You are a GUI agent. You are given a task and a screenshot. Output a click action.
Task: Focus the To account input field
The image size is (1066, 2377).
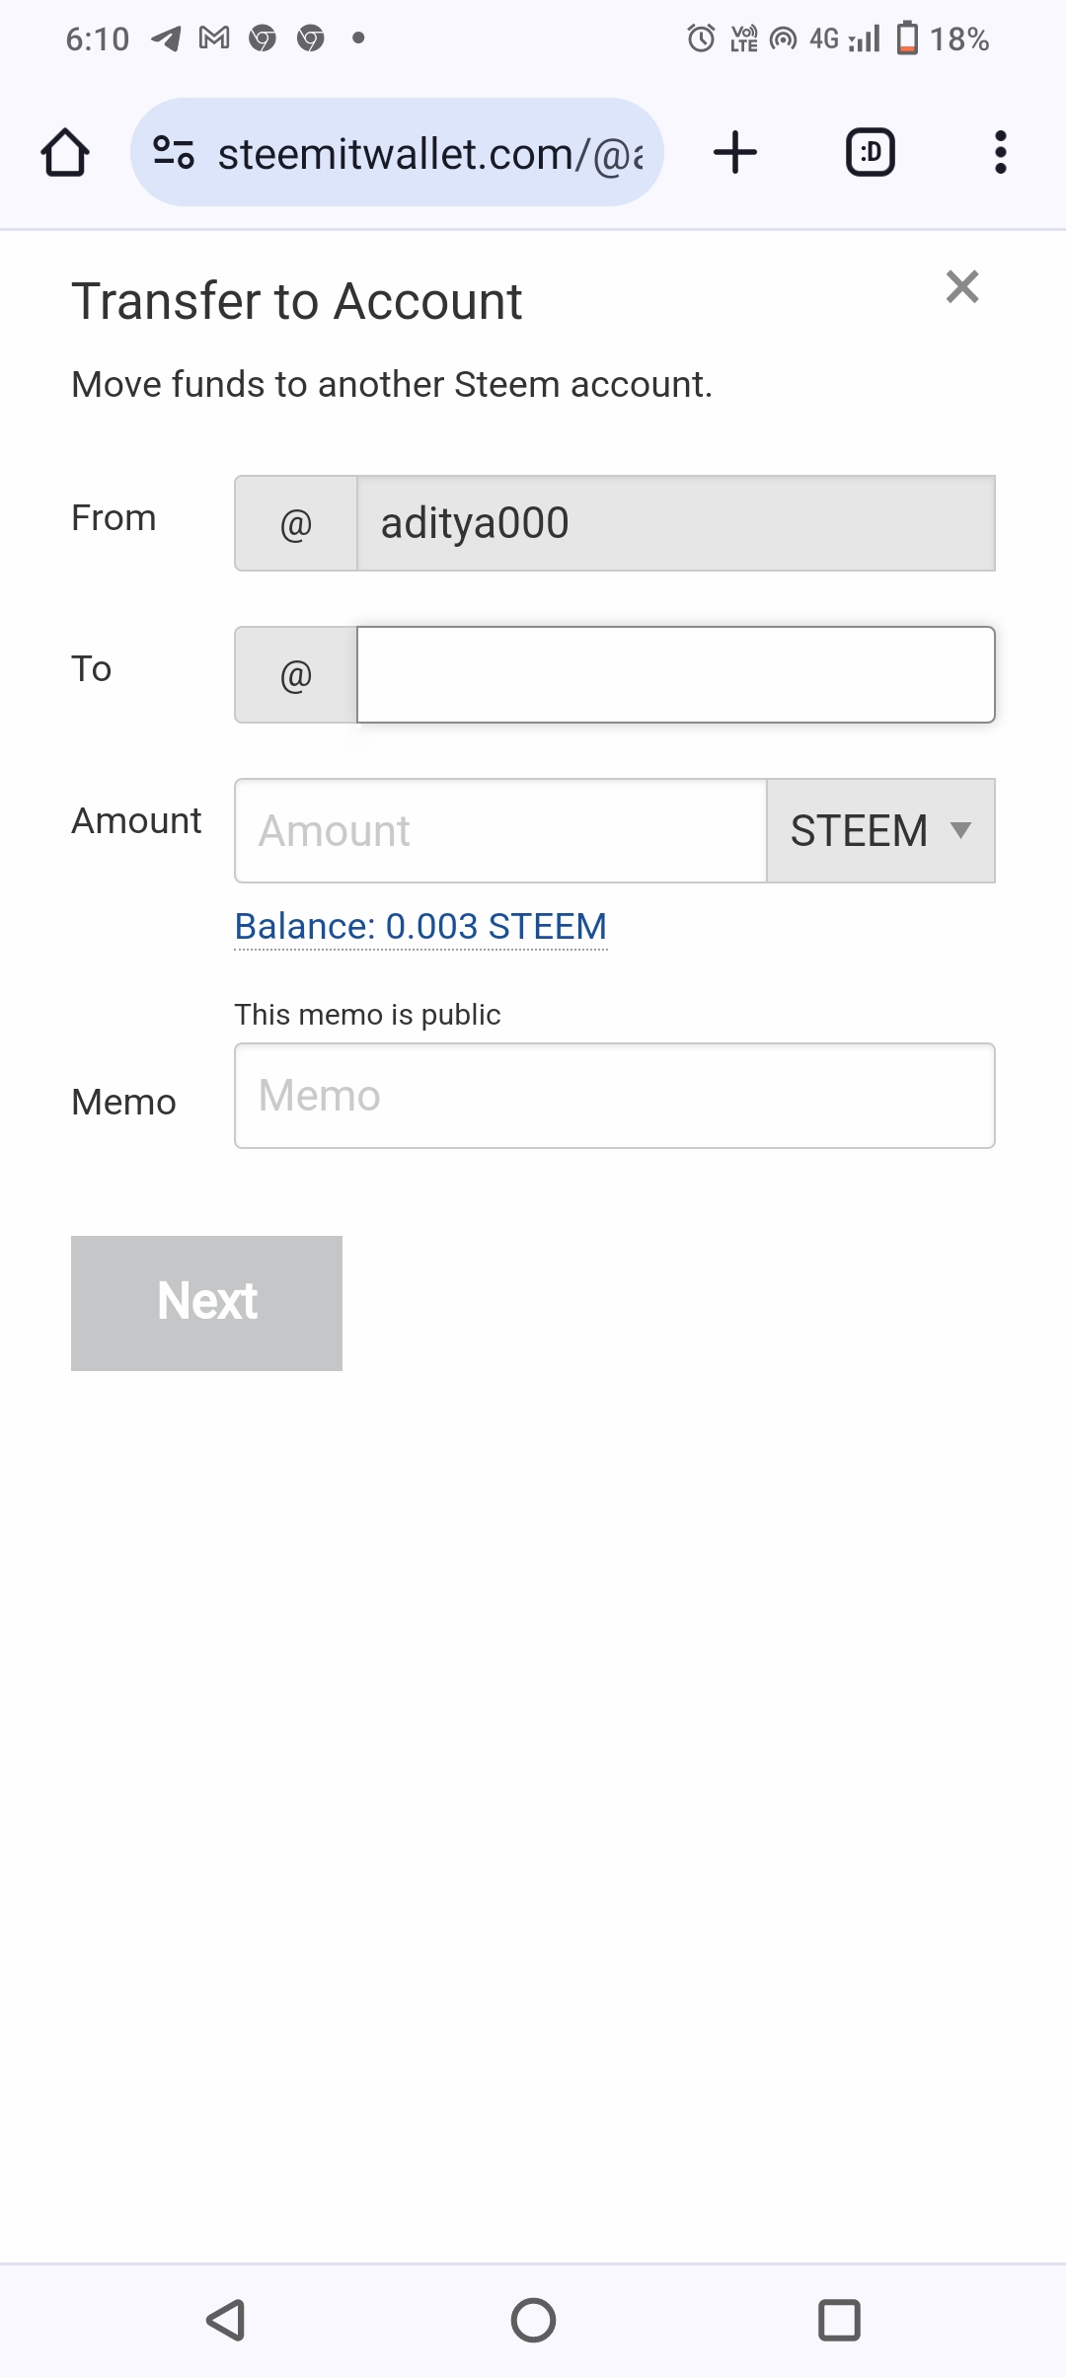click(675, 675)
